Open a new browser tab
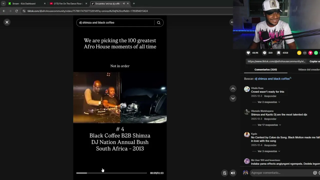This screenshot has height=180, width=320. pyautogui.click(x=134, y=4)
